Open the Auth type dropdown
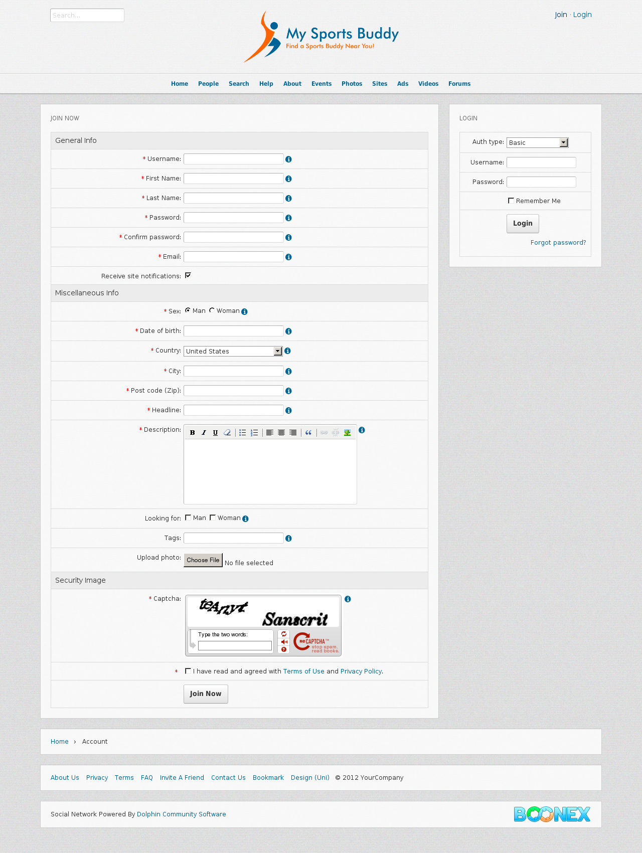This screenshot has width=642, height=853. [x=537, y=142]
